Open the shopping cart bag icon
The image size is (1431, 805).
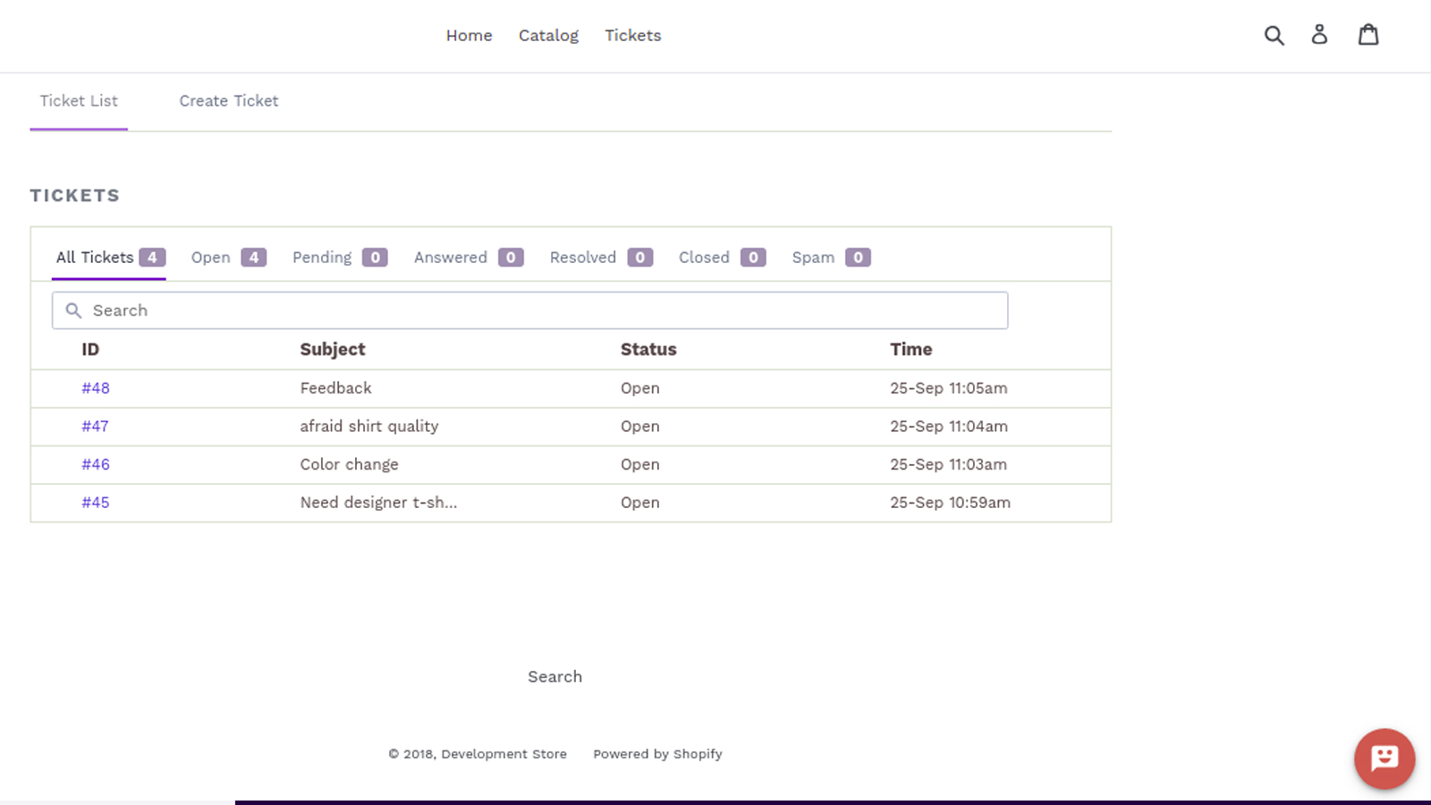[x=1368, y=35]
